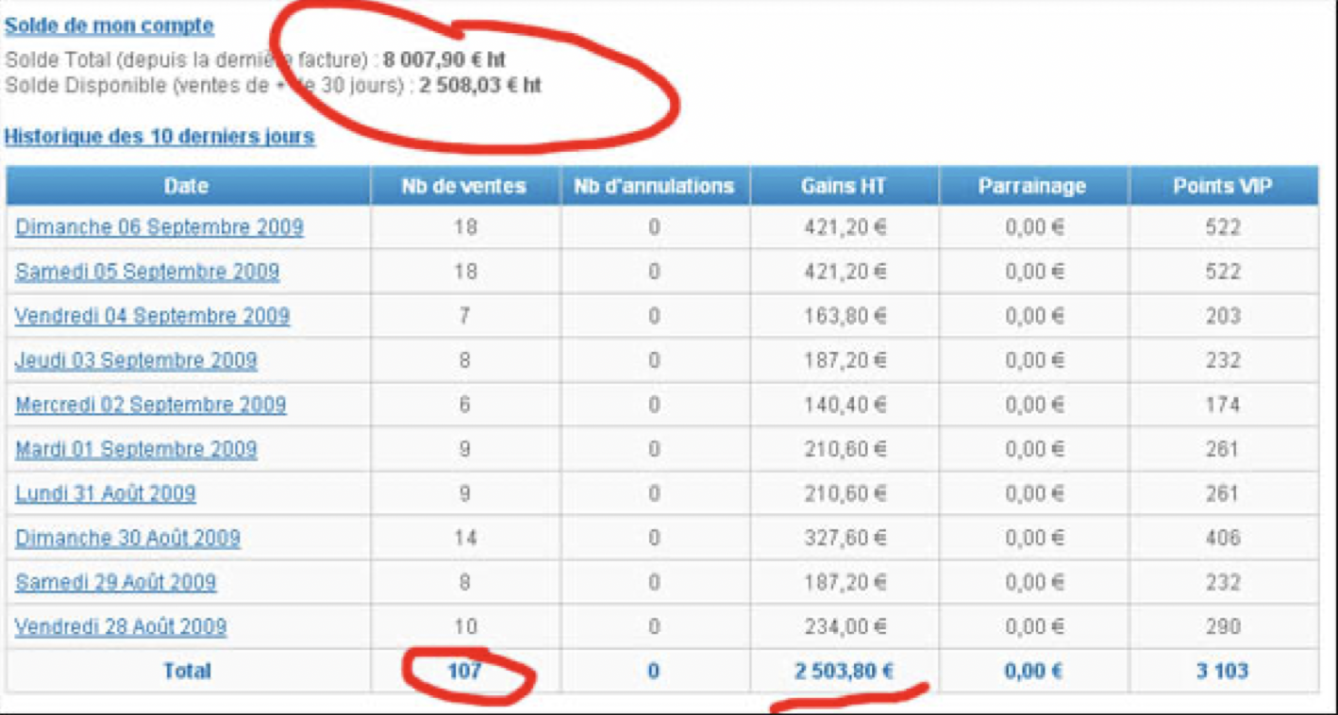The width and height of the screenshot is (1338, 715).
Task: Select sales count 9 for Mardi 01 Septembre
Action: (x=465, y=449)
